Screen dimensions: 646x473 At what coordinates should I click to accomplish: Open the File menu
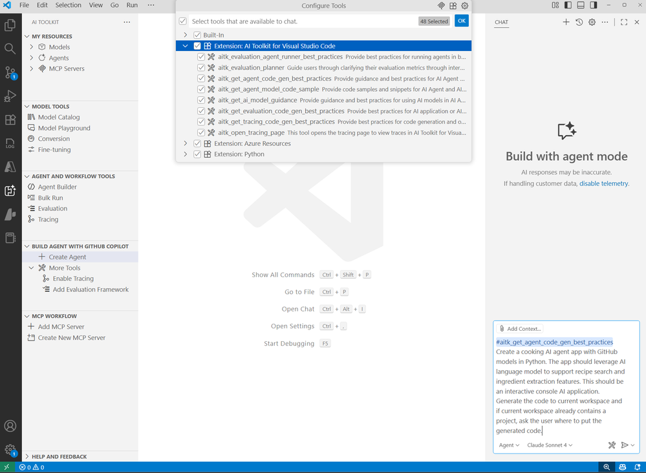[25, 5]
